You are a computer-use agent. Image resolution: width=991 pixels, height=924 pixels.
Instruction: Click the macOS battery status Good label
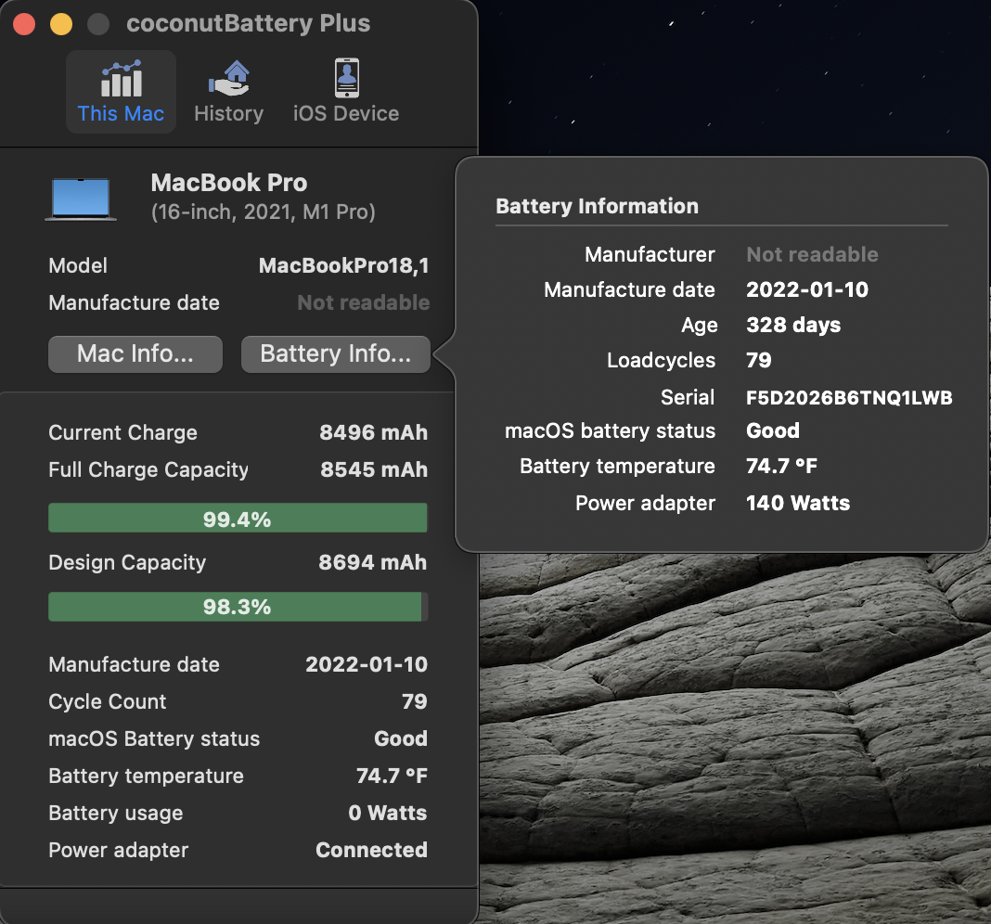click(x=773, y=430)
